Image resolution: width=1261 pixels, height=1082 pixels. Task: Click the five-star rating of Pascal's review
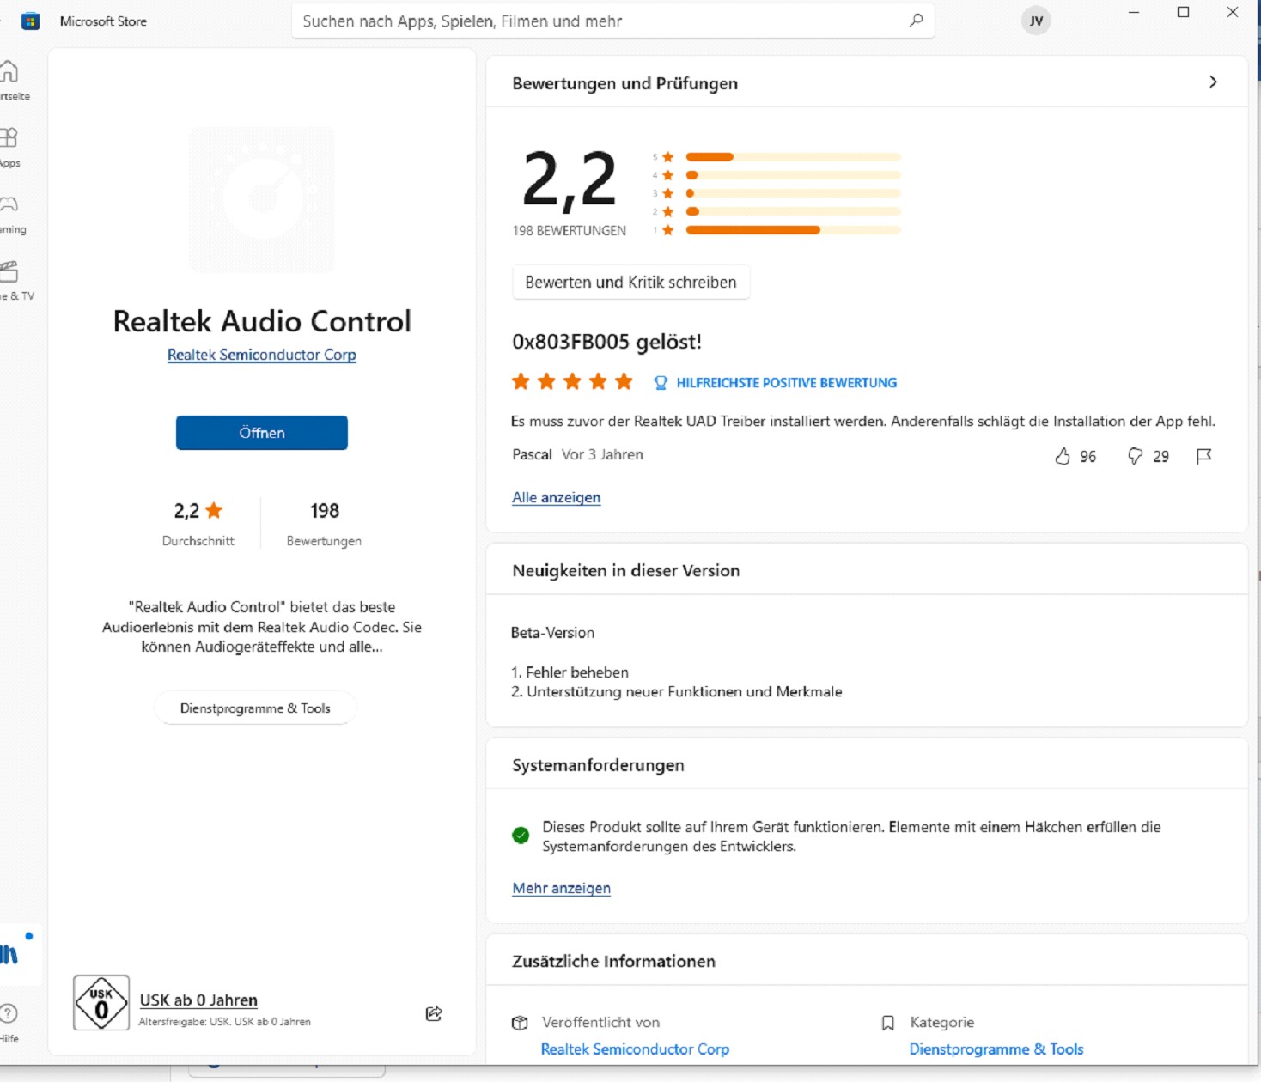(x=572, y=381)
